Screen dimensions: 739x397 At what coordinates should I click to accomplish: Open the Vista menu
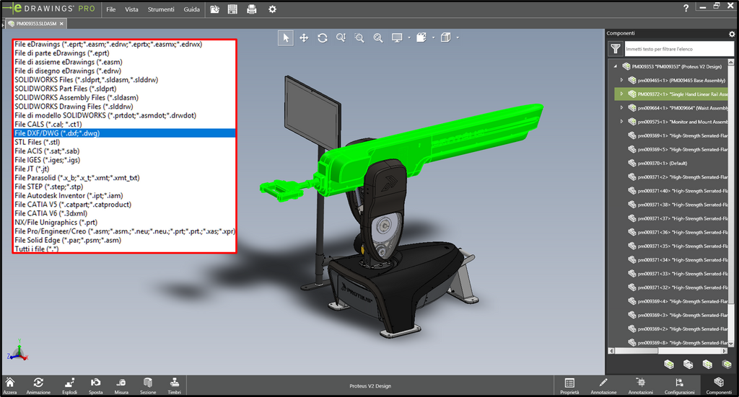coord(131,9)
